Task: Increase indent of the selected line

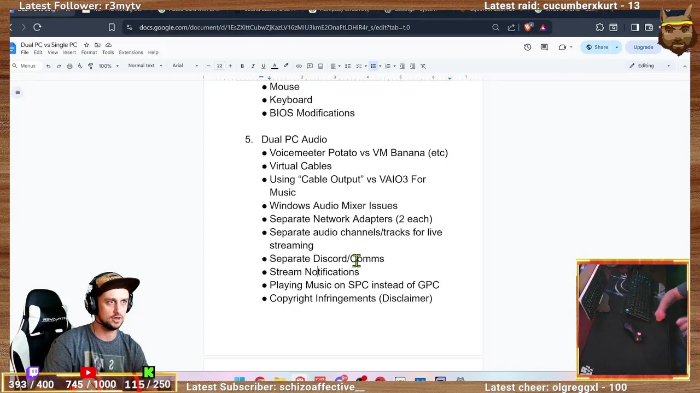Action: [412, 66]
